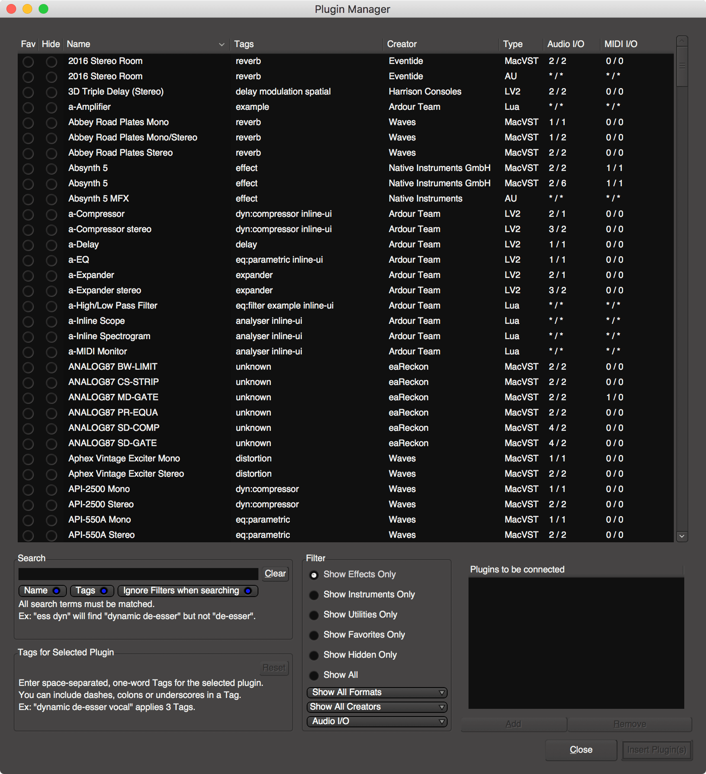Select Show Favorites Only filter
The width and height of the screenshot is (706, 774).
click(x=314, y=635)
